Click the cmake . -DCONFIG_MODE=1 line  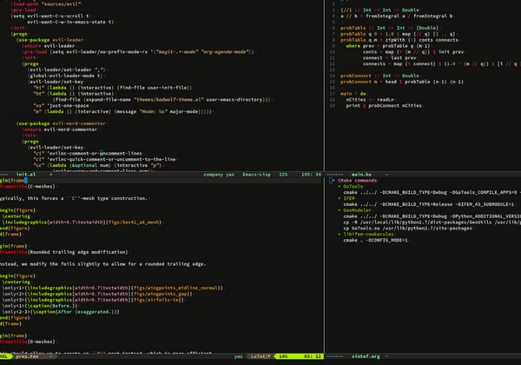point(375,241)
